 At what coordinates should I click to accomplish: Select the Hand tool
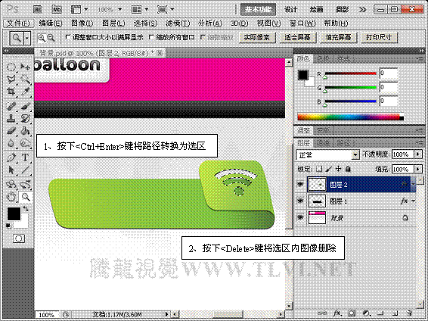[11, 197]
